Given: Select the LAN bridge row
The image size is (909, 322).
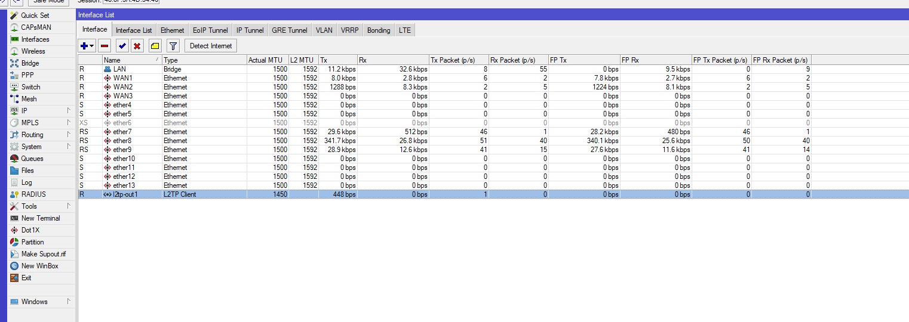Looking at the screenshot, I should tap(493, 69).
